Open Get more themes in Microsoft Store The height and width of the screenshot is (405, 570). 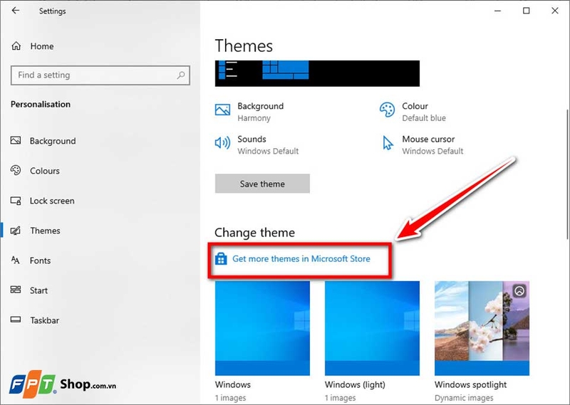301,258
